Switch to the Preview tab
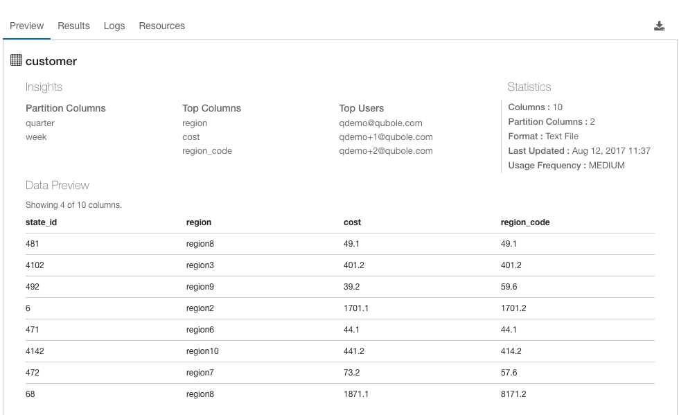This screenshot has height=415, width=679. [27, 26]
